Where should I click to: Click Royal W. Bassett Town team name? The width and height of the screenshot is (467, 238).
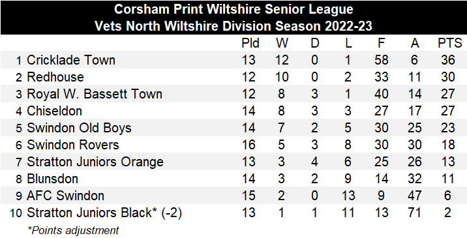95,94
